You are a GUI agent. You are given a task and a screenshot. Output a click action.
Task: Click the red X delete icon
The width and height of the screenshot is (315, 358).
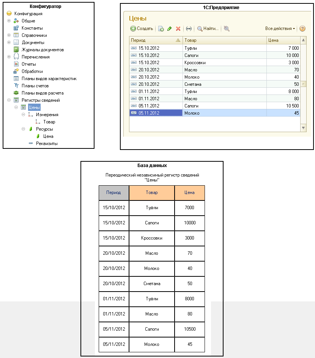178,28
